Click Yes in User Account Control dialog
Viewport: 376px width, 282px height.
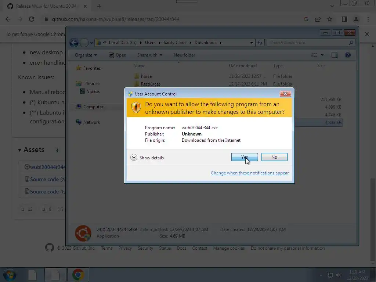pos(244,157)
